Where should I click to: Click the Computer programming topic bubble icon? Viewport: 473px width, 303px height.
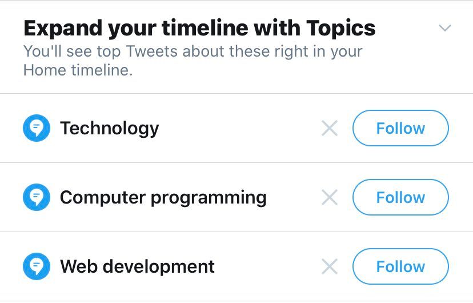[x=37, y=197]
